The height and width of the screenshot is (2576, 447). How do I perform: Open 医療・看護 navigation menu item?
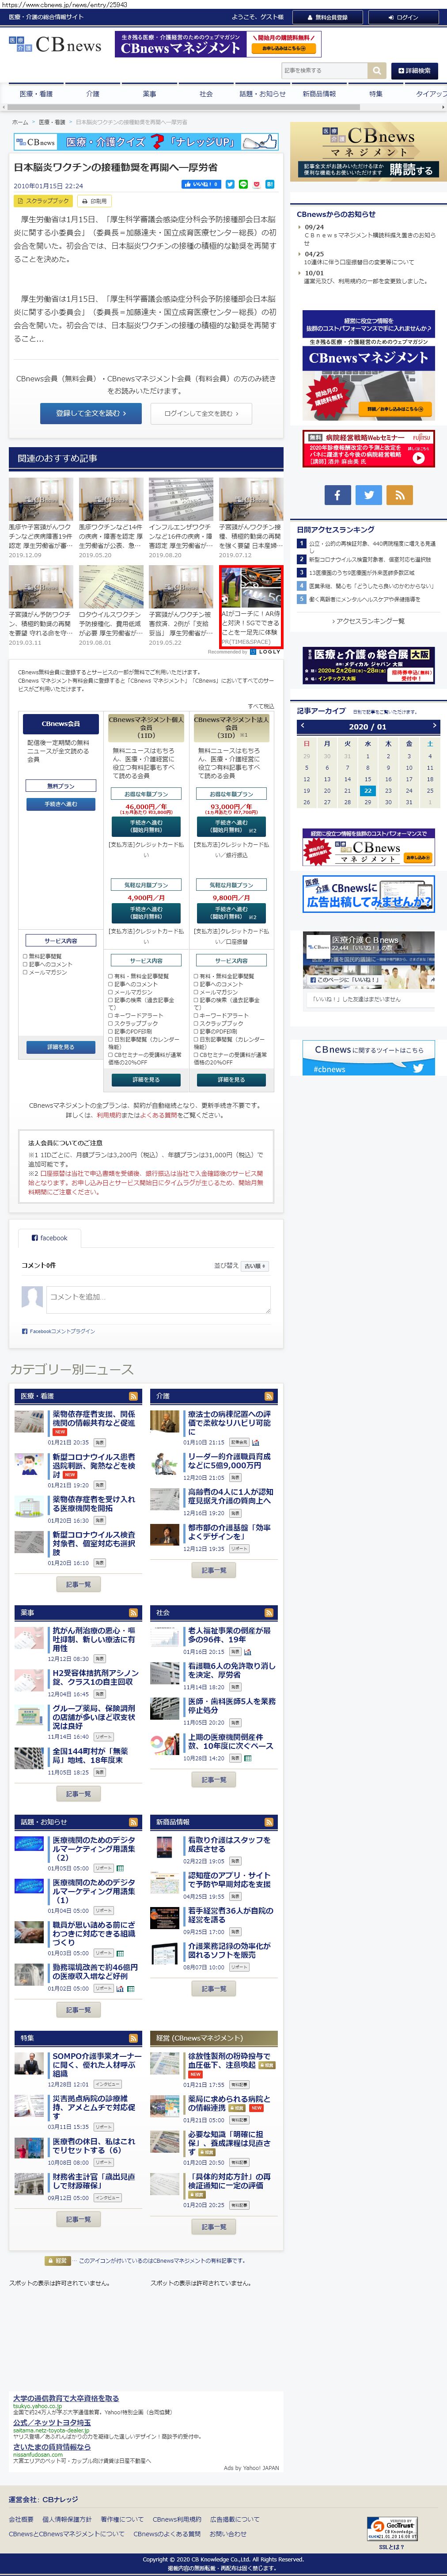tap(36, 94)
